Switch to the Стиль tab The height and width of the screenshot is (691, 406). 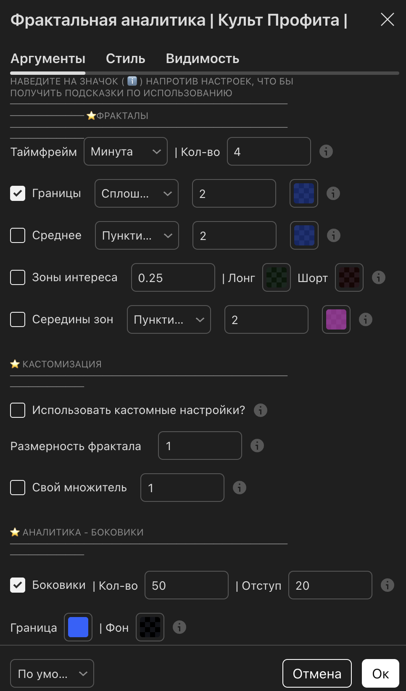point(125,59)
